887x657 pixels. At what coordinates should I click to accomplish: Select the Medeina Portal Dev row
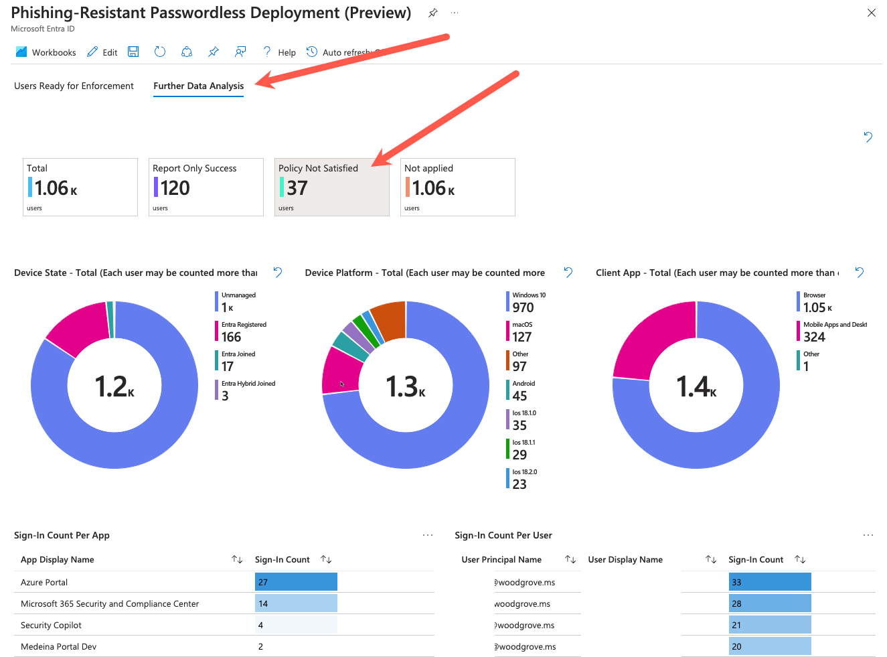(x=224, y=646)
